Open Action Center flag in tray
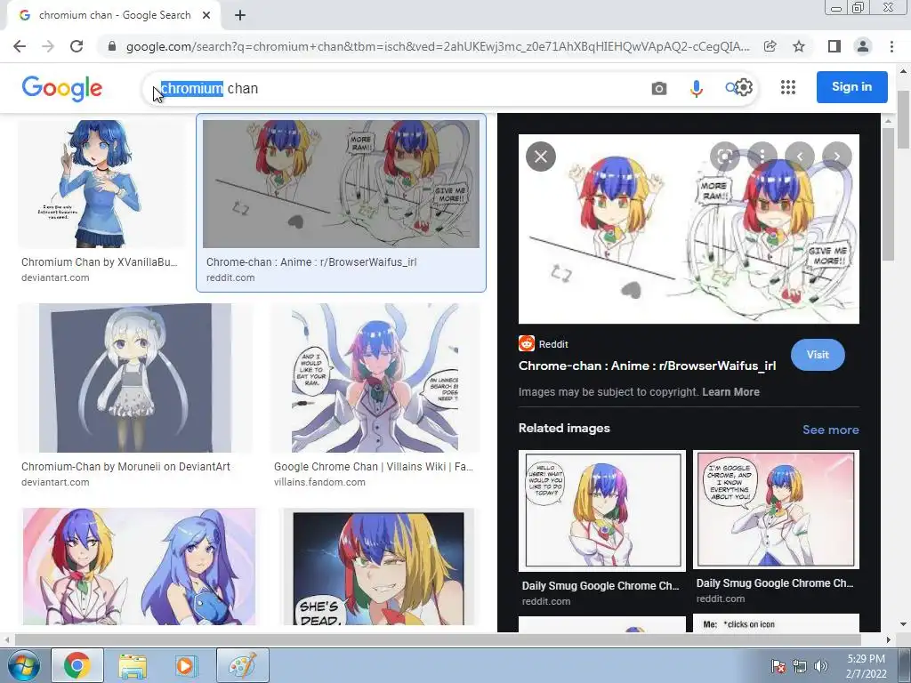The height and width of the screenshot is (683, 911). click(x=778, y=665)
